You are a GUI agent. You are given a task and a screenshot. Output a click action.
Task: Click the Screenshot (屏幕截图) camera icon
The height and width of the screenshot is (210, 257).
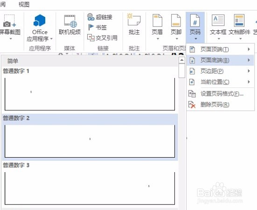click(x=9, y=21)
